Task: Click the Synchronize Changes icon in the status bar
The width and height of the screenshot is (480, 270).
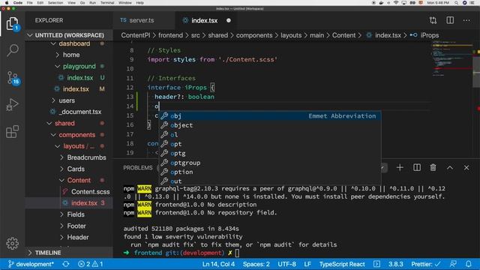Action: click(65, 264)
